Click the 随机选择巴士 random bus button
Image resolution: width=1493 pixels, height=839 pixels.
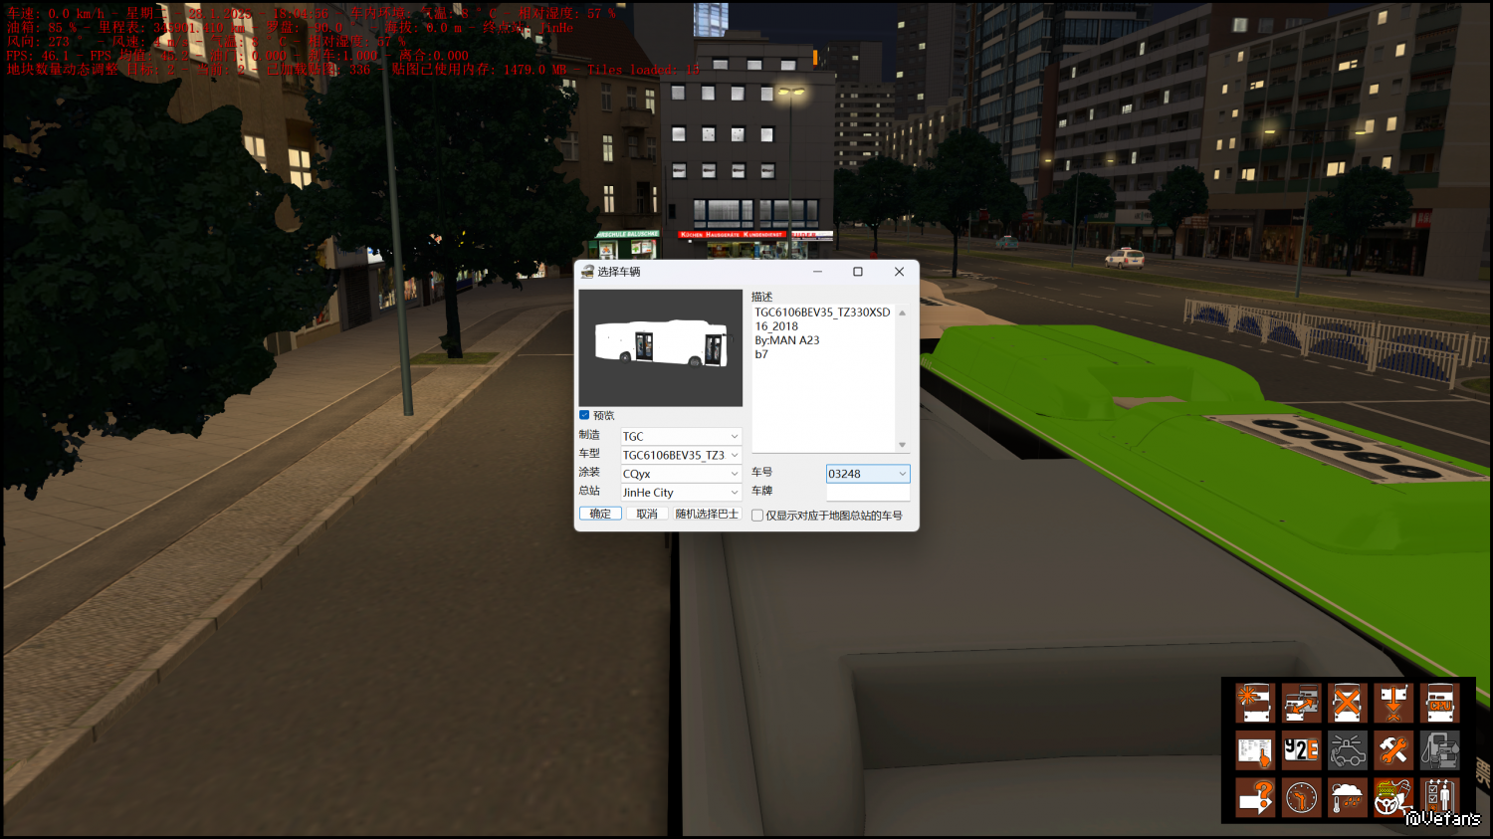(x=707, y=514)
